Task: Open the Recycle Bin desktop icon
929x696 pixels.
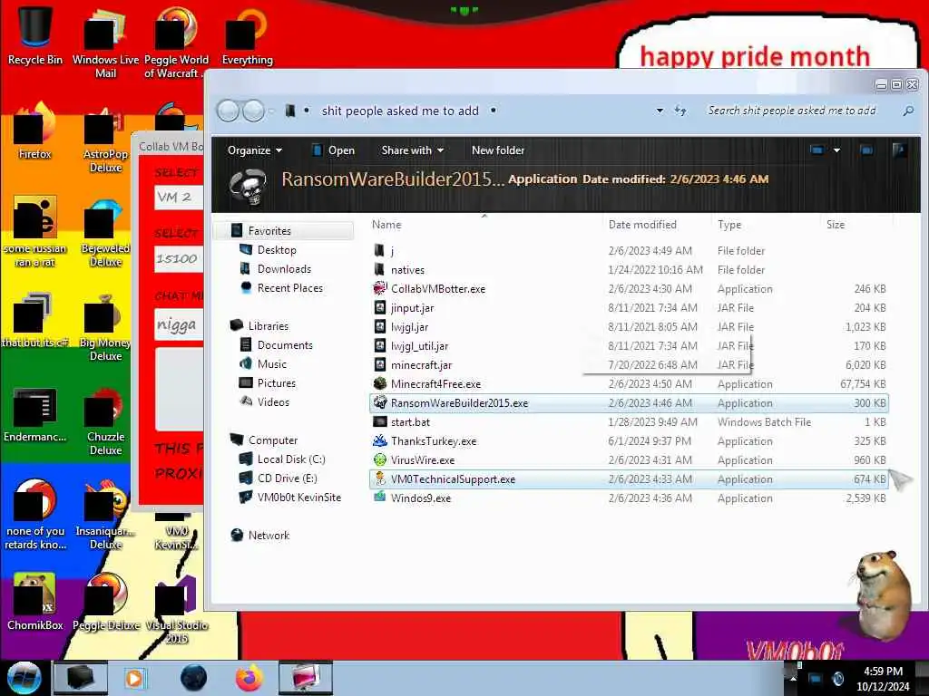Action: coord(35,34)
